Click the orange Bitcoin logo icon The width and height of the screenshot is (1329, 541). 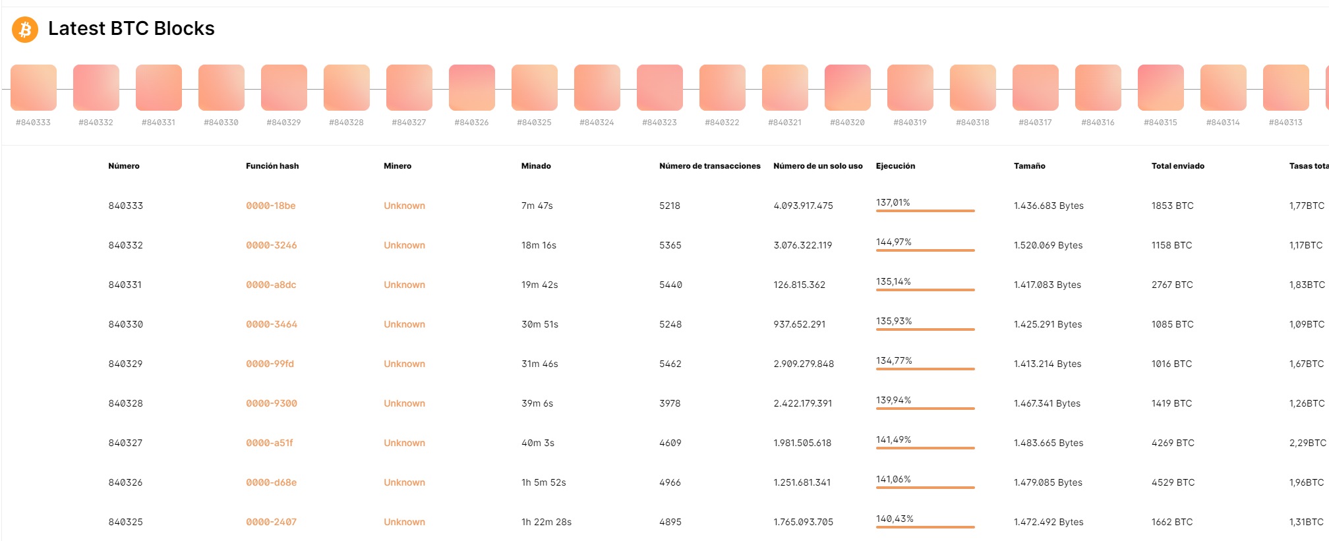(25, 30)
